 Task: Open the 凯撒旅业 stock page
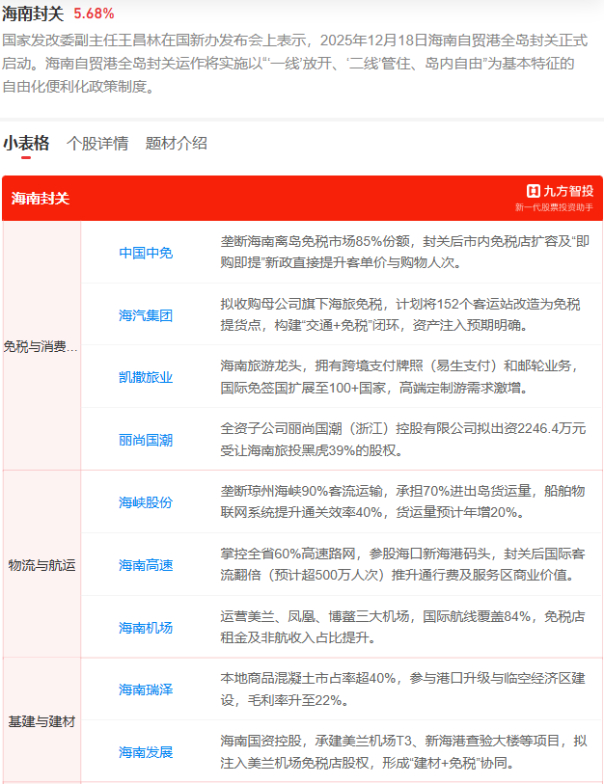pyautogui.click(x=146, y=377)
